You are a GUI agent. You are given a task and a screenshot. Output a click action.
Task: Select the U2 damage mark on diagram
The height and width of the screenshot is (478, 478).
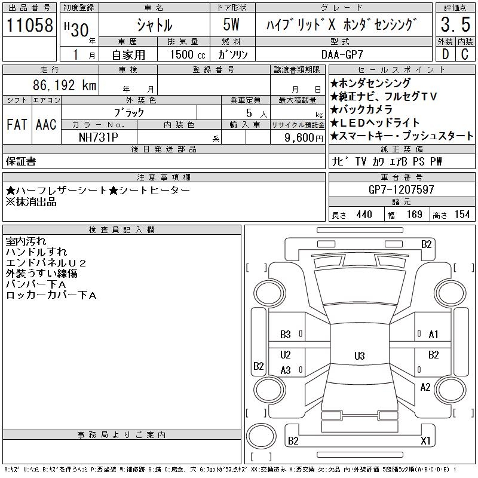(286, 354)
